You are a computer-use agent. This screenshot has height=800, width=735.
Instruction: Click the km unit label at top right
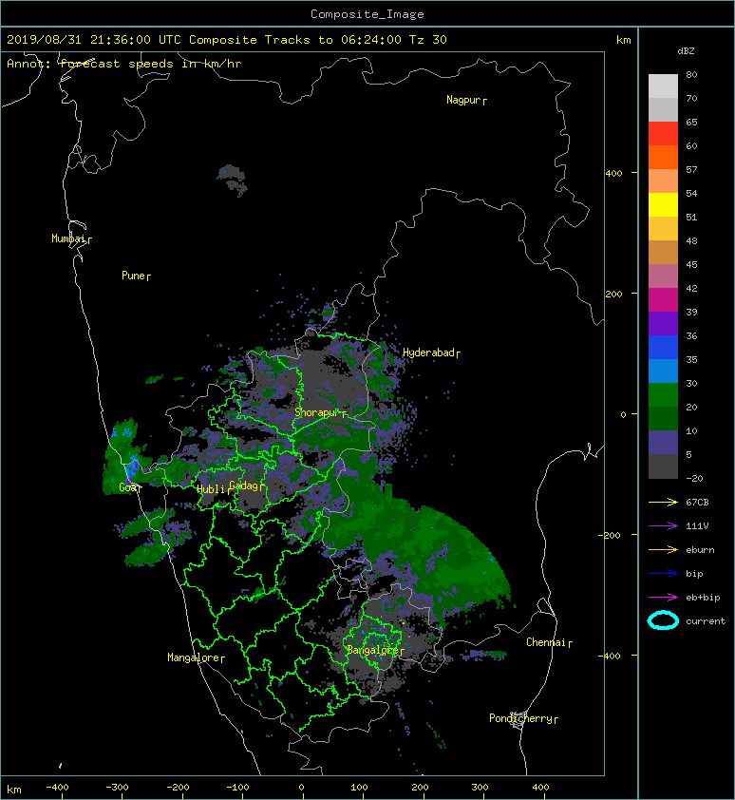click(x=623, y=40)
